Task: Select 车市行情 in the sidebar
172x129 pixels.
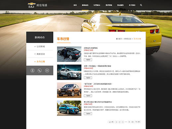Action: pos(41,62)
